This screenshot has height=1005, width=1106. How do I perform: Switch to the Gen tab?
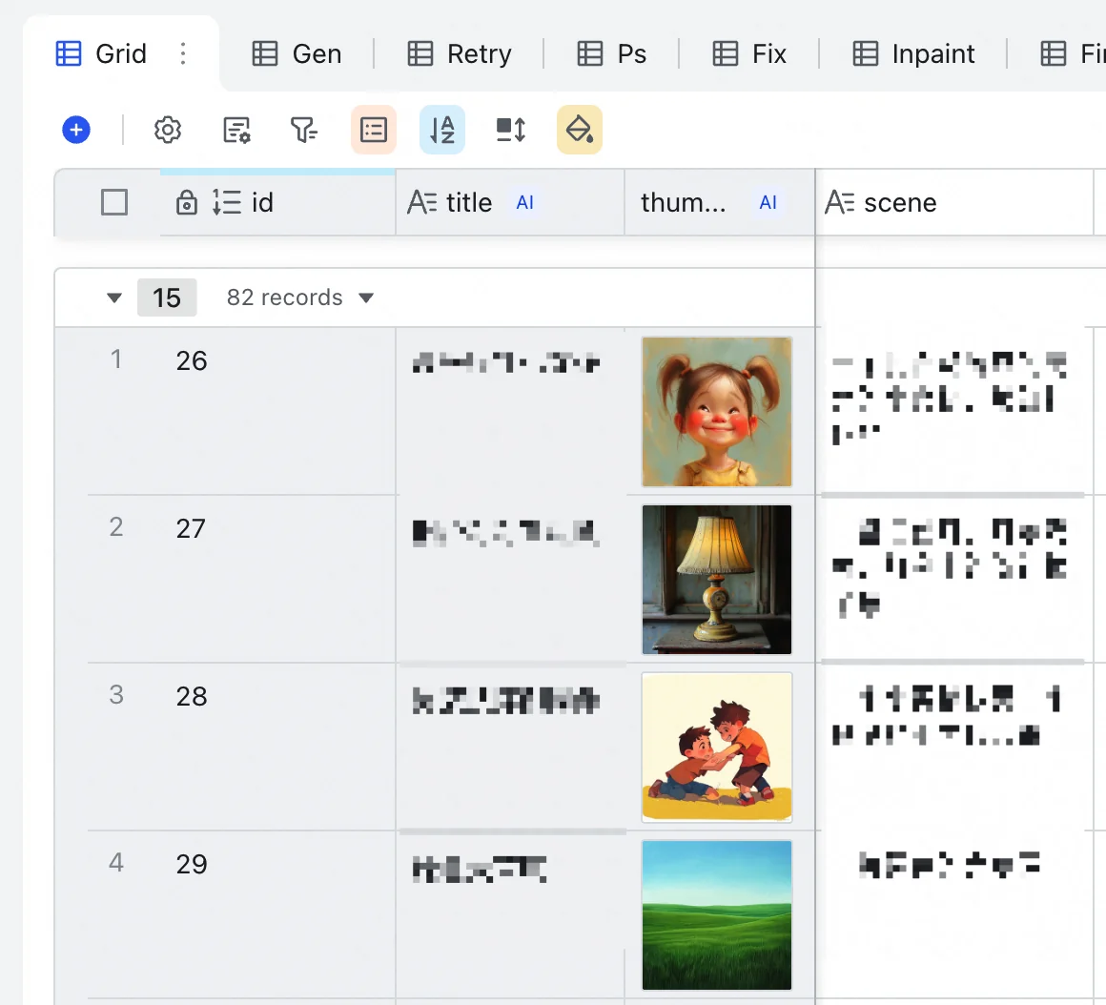(297, 53)
